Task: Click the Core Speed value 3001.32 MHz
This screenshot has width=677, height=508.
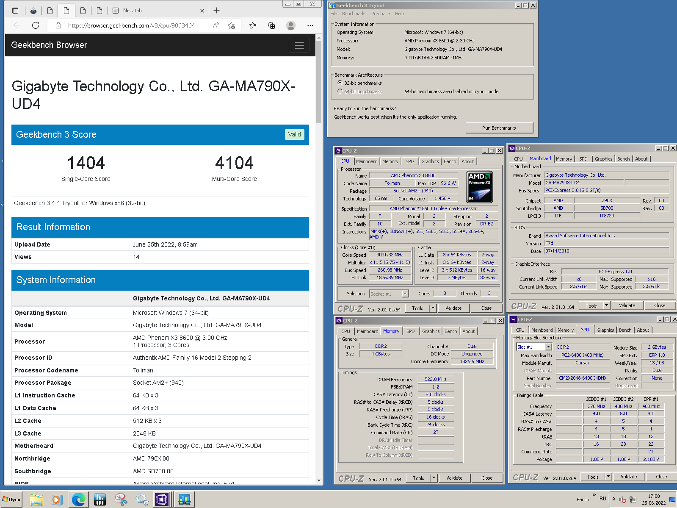Action: 390,255
